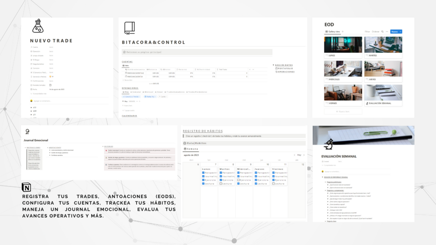Switch to the Semanal tab in Operaciones
Viewport: 436px width, 245px height.
(x=136, y=92)
